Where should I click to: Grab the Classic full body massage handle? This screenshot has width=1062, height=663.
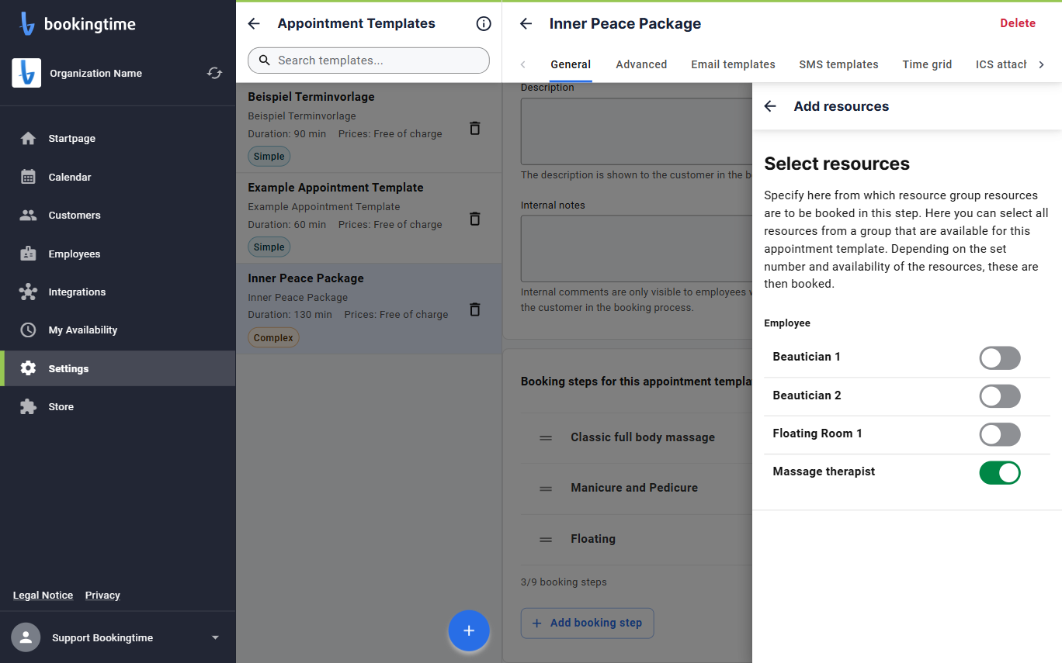click(546, 438)
